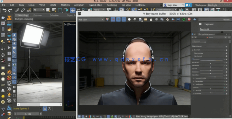Click the Play triangle in left toolbar
The width and height of the screenshot is (232, 119).
(x=9, y=47)
